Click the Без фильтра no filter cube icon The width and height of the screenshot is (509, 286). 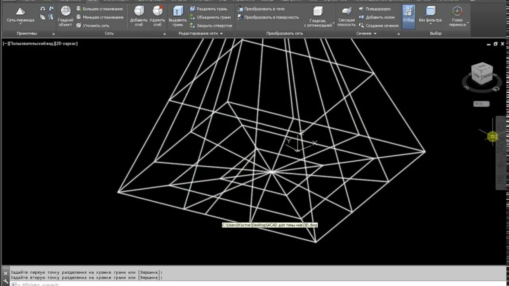pyautogui.click(x=430, y=11)
